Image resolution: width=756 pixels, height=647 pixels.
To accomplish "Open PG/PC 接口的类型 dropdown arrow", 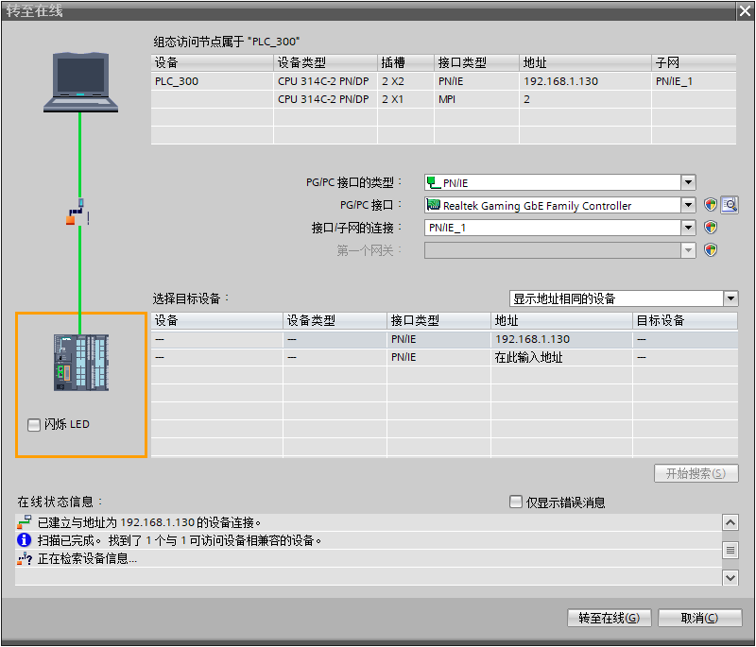I will (688, 182).
